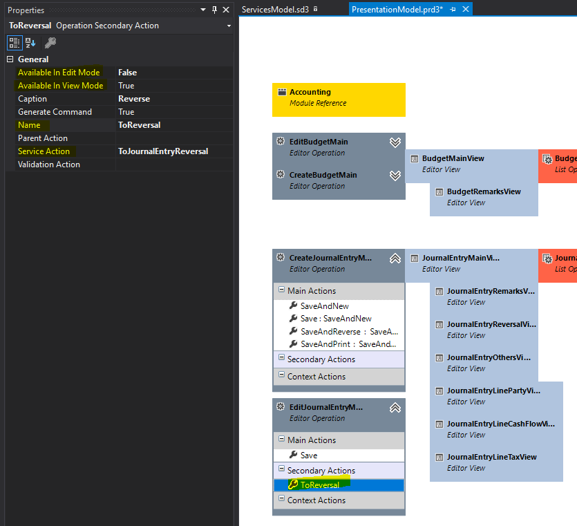Viewport: 577px width, 526px height.
Task: Select the Accounting Module Reference shape
Action: point(339,100)
